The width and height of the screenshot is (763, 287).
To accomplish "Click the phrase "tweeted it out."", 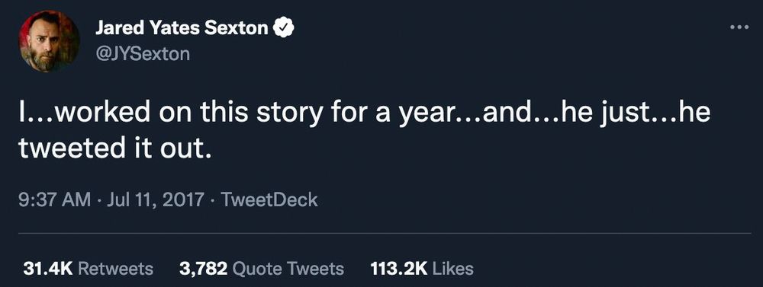I will click(116, 148).
